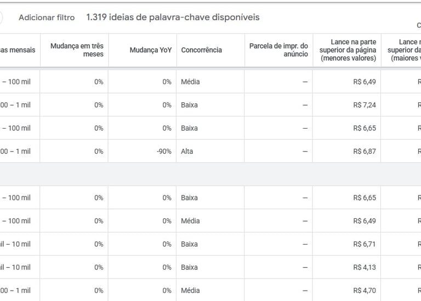This screenshot has width=421, height=301.
Task: Select the R$ 4,70 bid cell
Action: [x=365, y=291]
